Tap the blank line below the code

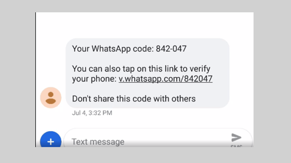point(148,59)
